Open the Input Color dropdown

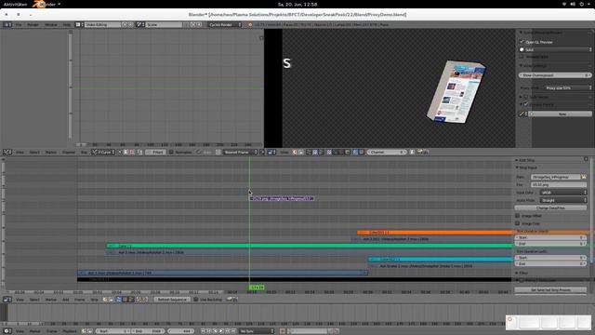[x=563, y=193]
